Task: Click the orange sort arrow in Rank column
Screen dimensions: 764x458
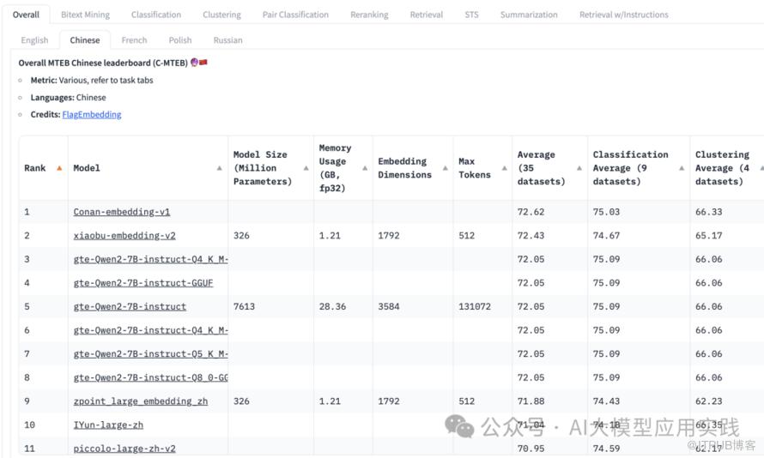Action: coord(59,168)
